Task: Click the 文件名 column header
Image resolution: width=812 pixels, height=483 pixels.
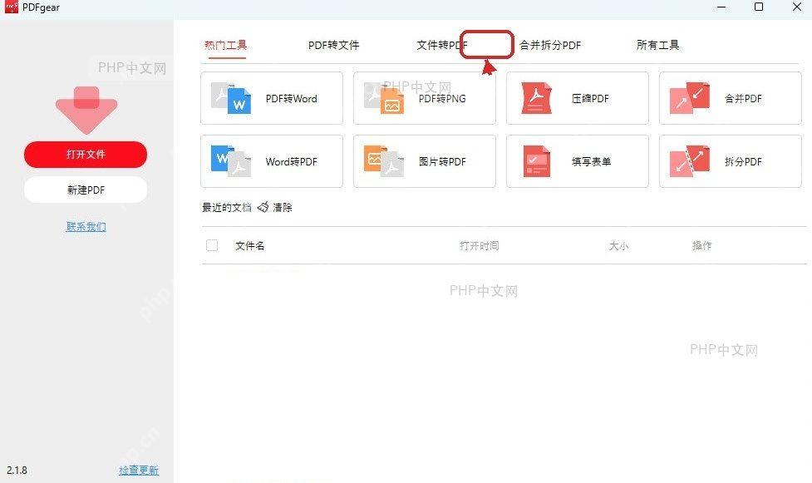Action: pos(249,245)
